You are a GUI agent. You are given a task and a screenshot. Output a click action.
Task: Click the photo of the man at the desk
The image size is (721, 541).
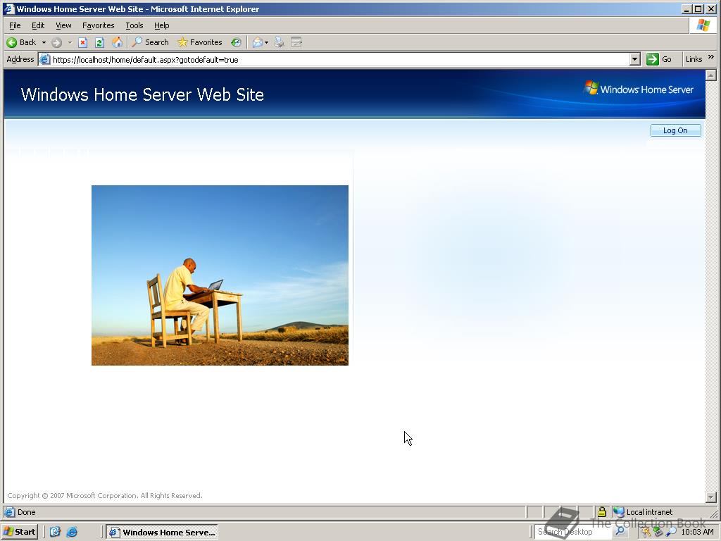click(220, 275)
